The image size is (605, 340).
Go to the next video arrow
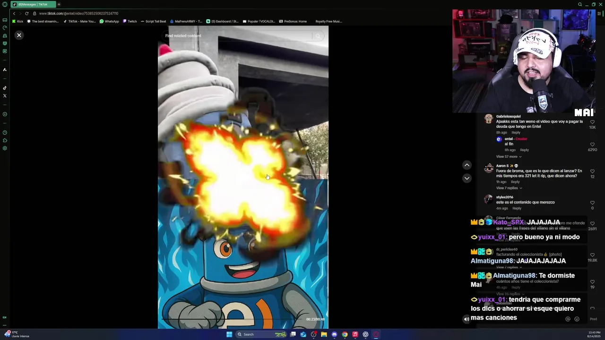(467, 178)
